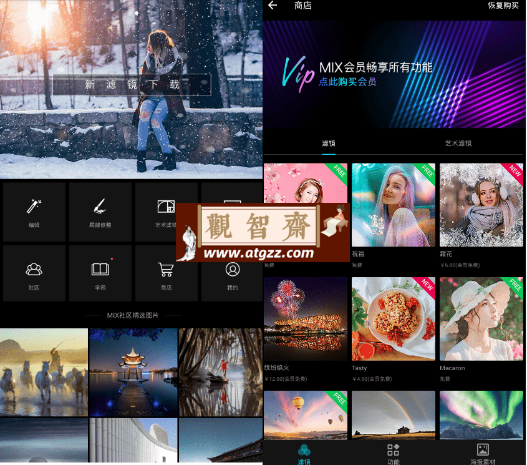Screen dimensions: 527x465
Task: Open the aurora filter thumbnail
Action: (481, 415)
